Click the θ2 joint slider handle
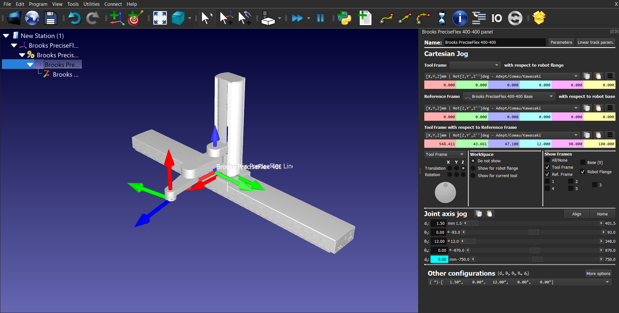This screenshot has width=619, height=313. point(534,232)
